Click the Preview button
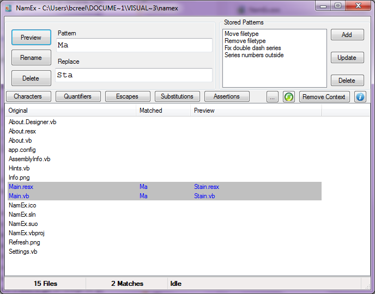This screenshot has height=294, width=375. point(31,38)
